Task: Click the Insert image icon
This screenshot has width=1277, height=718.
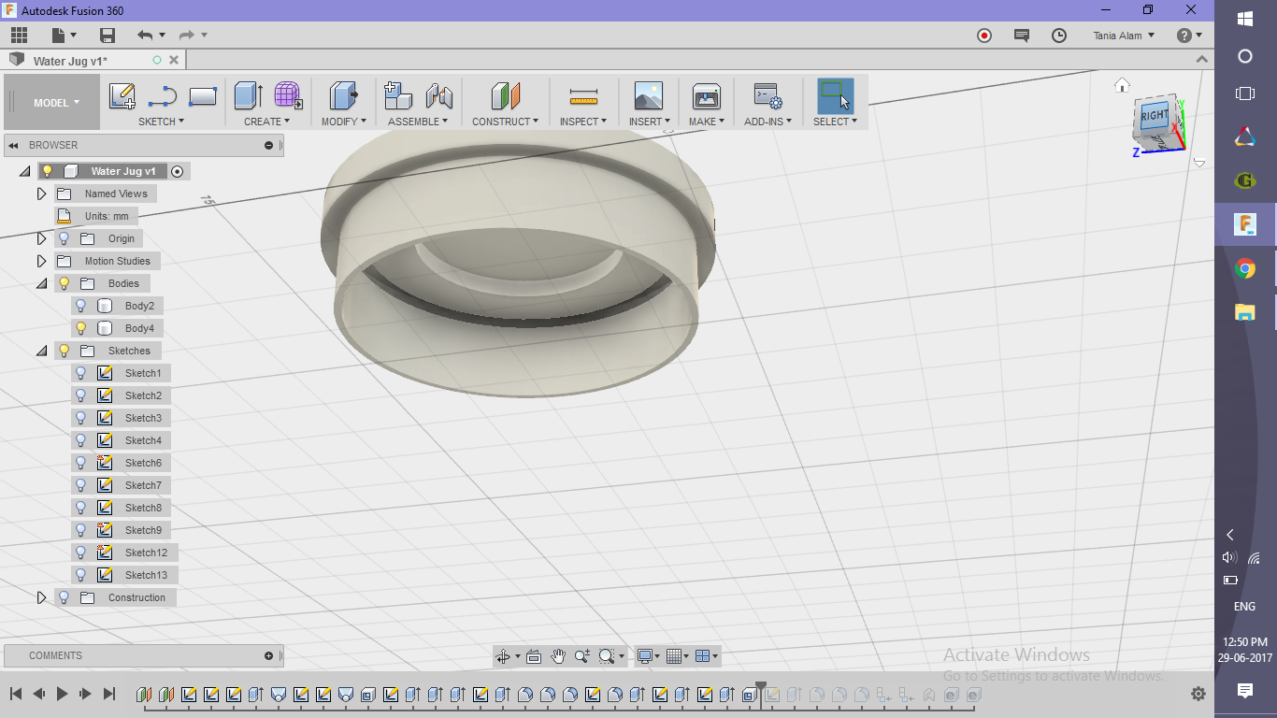Action: tap(648, 95)
